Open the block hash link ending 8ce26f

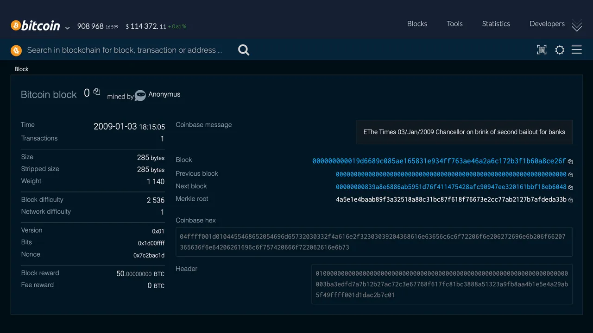pyautogui.click(x=439, y=161)
